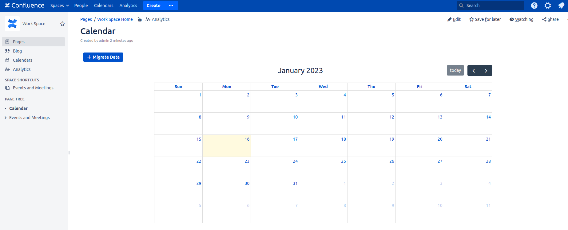The width and height of the screenshot is (568, 230).
Task: Click the Work Space avatar logo
Action: click(x=12, y=24)
